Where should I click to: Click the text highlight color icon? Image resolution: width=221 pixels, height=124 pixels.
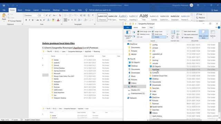[x=53, y=20]
